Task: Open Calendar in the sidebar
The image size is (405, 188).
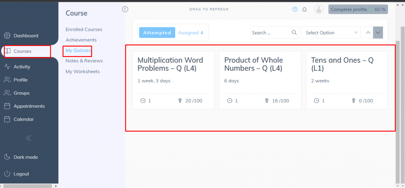Action: pyautogui.click(x=23, y=119)
